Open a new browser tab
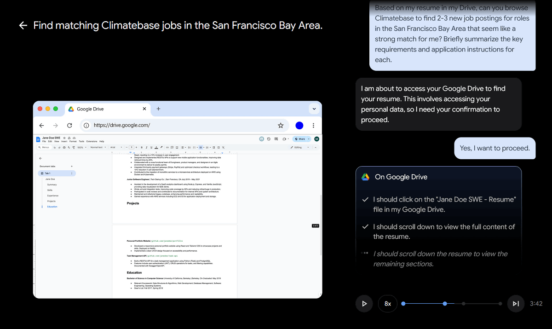This screenshot has height=329, width=552. tap(158, 109)
